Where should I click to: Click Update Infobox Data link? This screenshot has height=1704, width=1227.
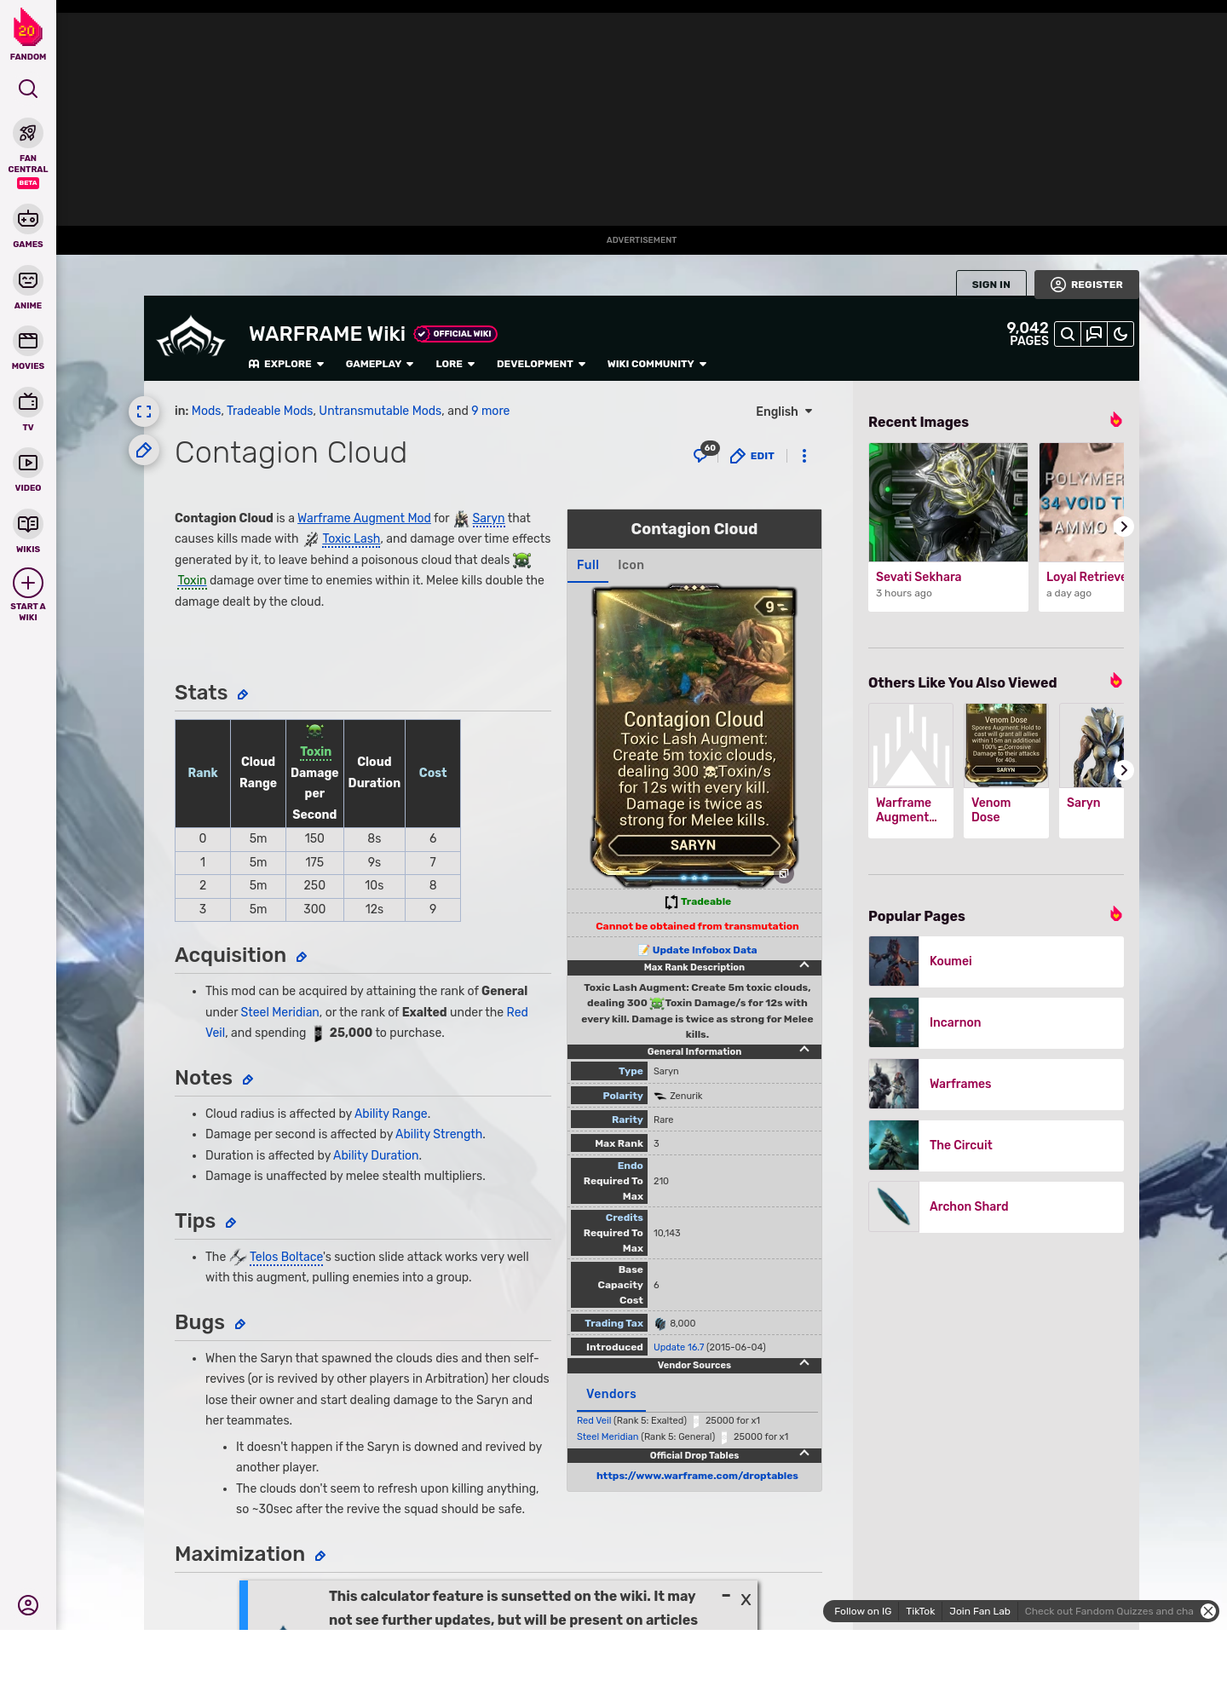(704, 950)
